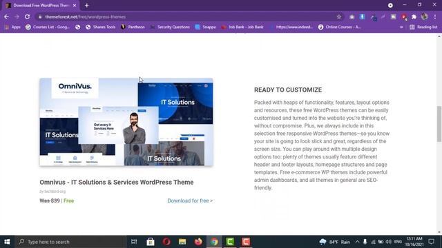Viewport: 442px width, 248px height.
Task: Open File Explorer from the taskbar
Action: [x=182, y=242]
